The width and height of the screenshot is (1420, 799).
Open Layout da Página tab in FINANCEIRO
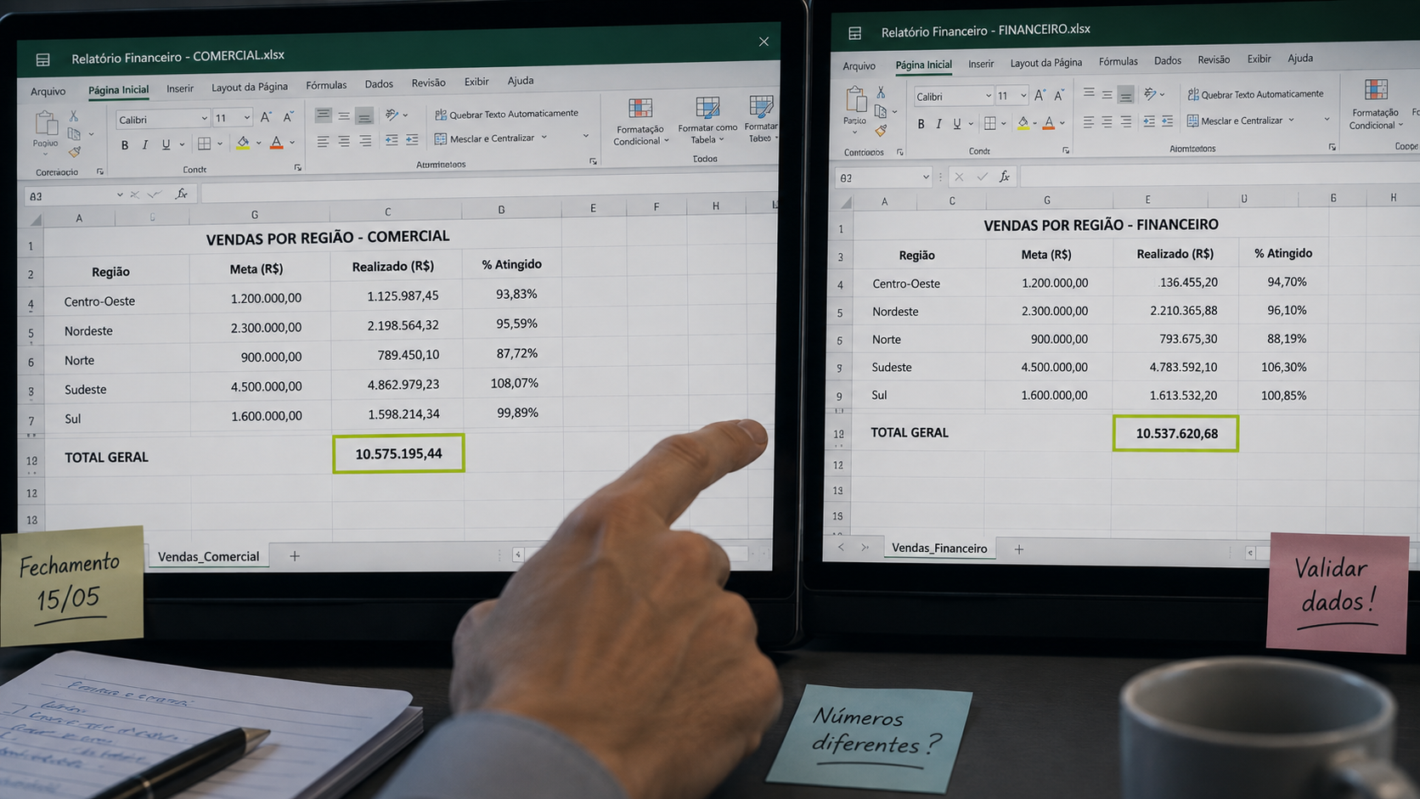(x=1046, y=62)
